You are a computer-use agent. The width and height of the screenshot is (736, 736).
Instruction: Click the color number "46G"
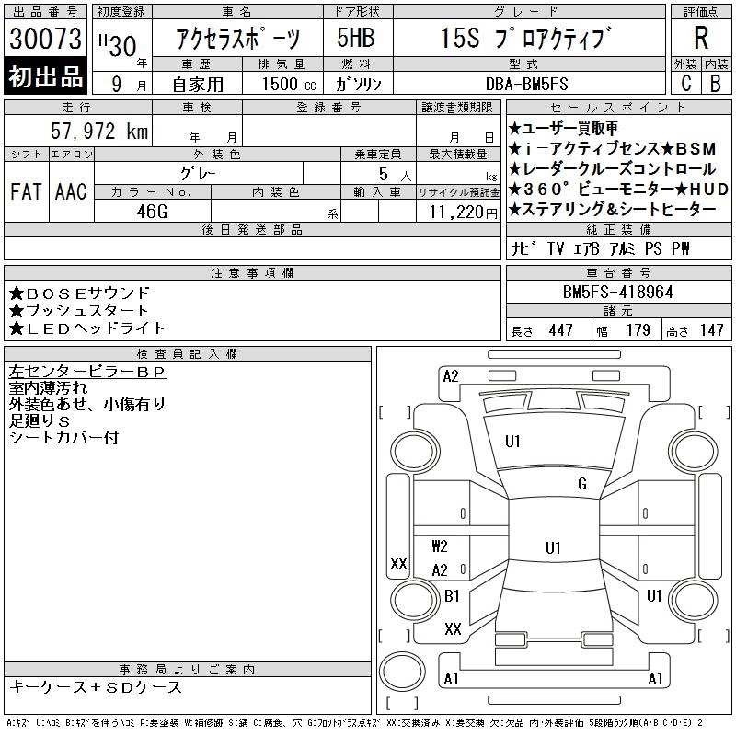click(152, 212)
